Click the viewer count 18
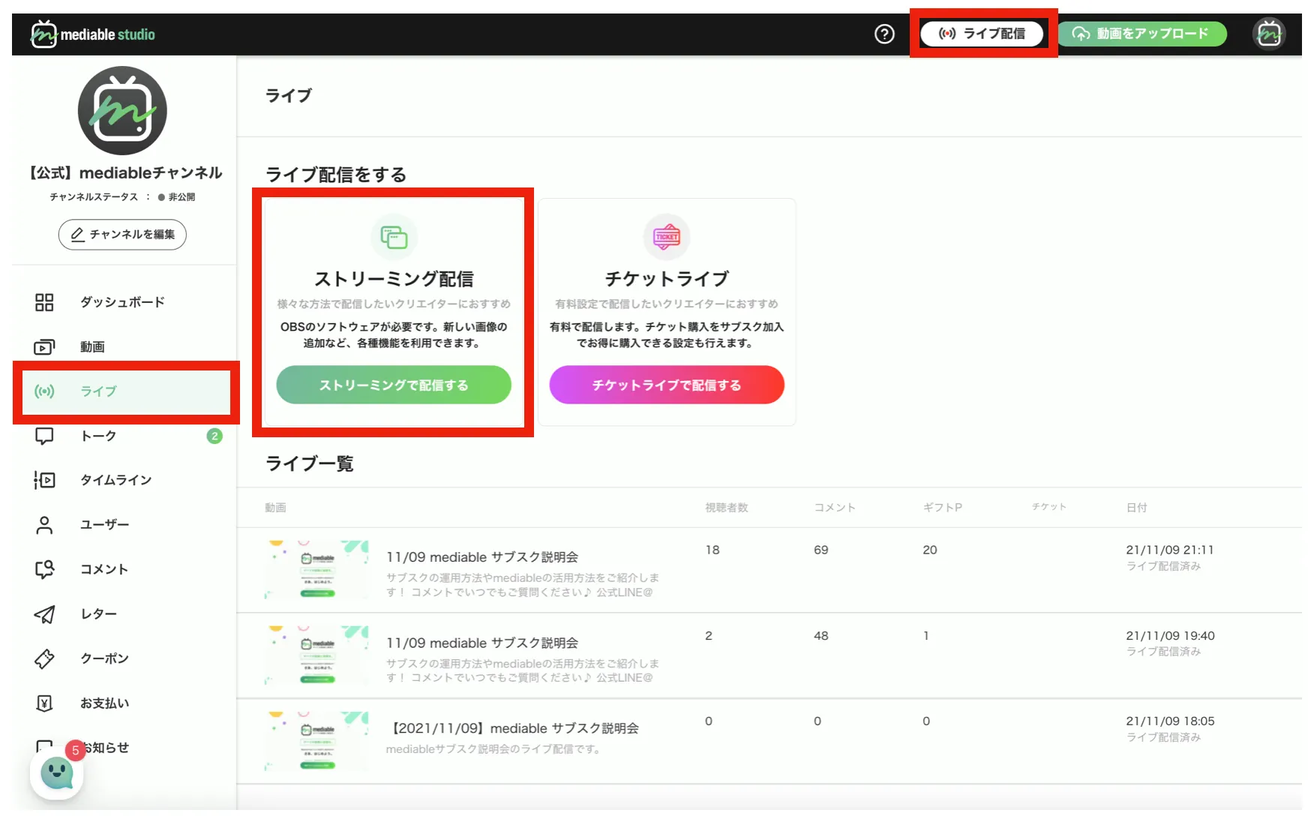The width and height of the screenshot is (1308, 816). click(712, 550)
